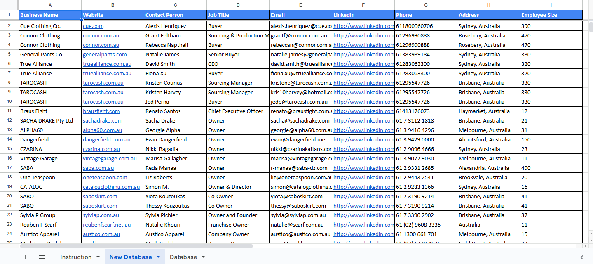Select row 12 header number

tap(9, 120)
